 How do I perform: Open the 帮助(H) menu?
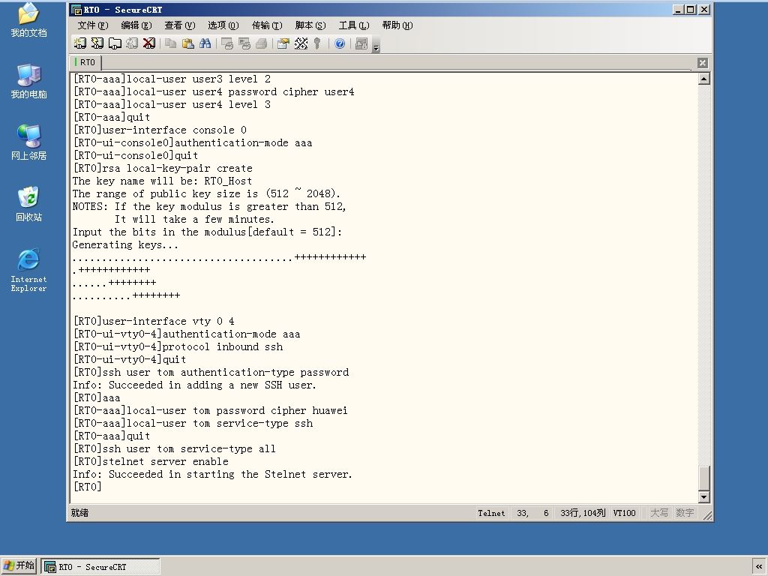point(397,25)
